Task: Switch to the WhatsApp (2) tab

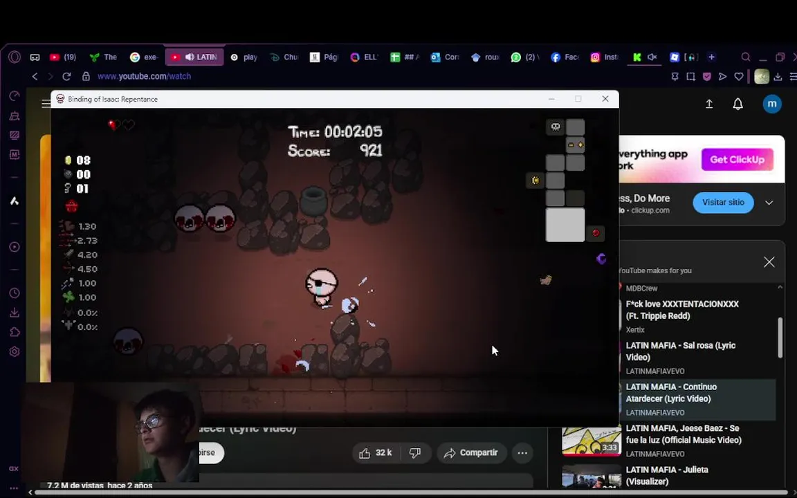Action: click(525, 57)
